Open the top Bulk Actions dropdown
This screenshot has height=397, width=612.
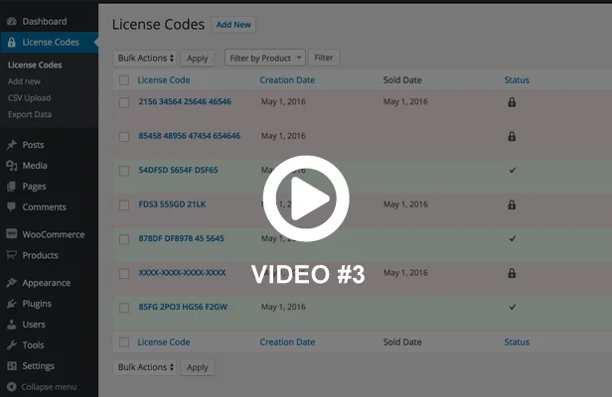(145, 59)
